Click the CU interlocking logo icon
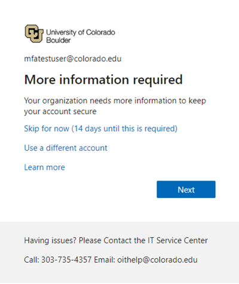The image size is (239, 284). point(34,33)
